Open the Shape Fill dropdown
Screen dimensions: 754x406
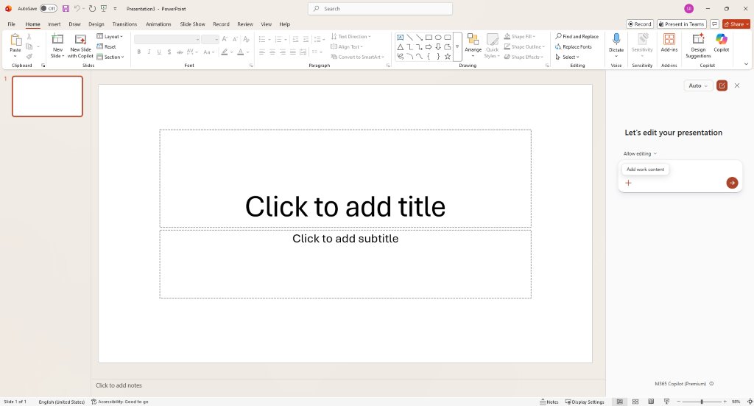coord(520,37)
